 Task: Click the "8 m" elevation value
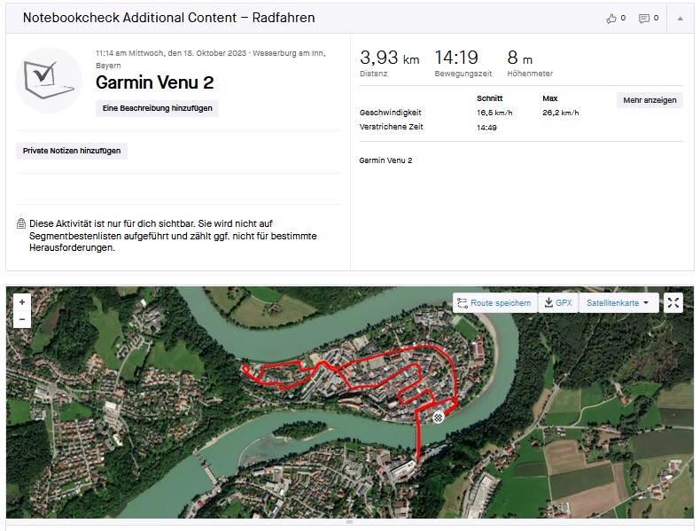(x=519, y=58)
